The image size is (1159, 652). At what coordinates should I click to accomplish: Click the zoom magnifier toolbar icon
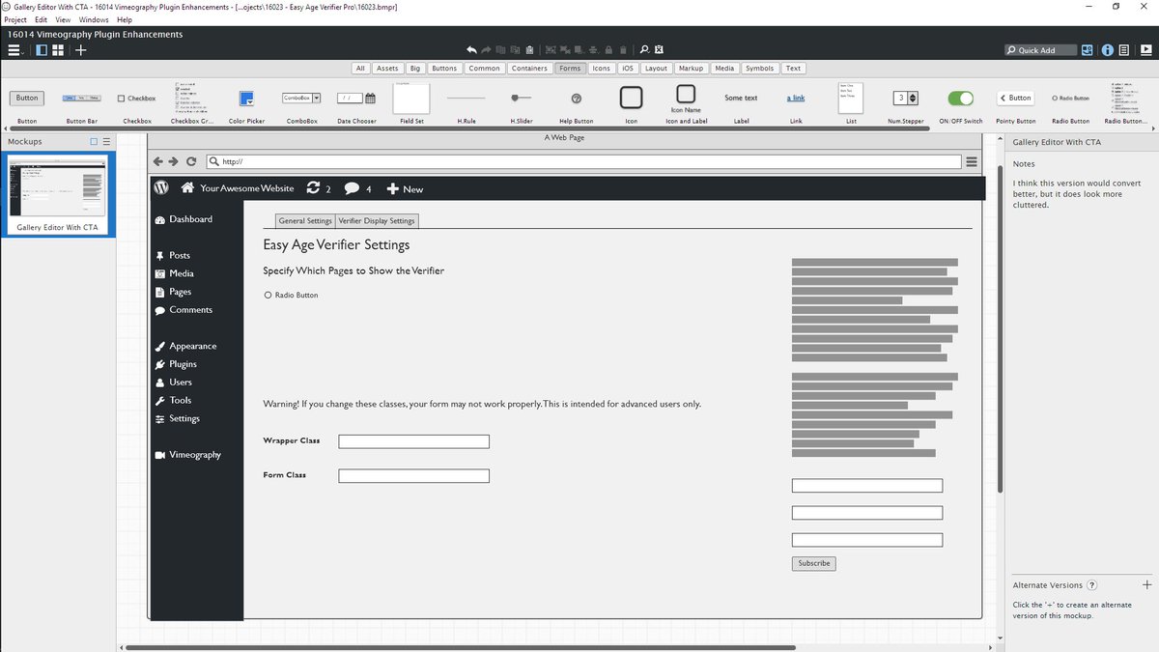point(644,49)
